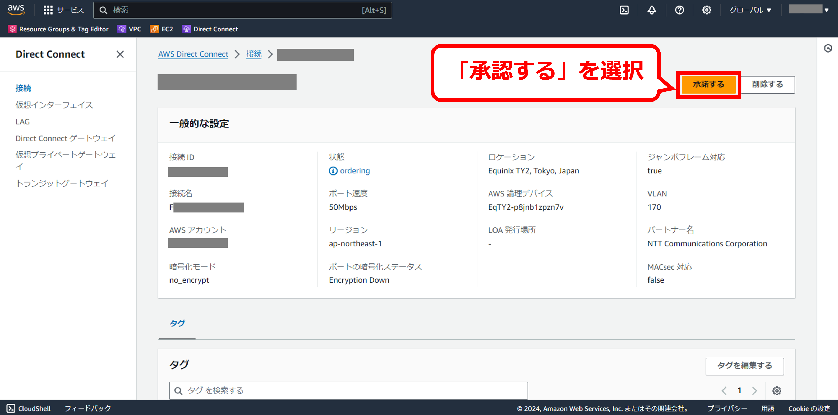Viewport: 838px width, 415px height.
Task: Click the tag search field
Action: [x=348, y=390]
